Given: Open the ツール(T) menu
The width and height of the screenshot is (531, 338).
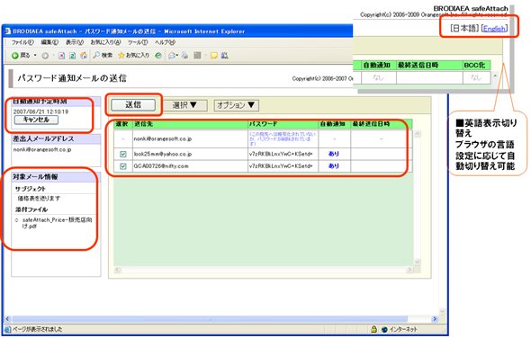Looking at the screenshot, I should click(x=138, y=42).
